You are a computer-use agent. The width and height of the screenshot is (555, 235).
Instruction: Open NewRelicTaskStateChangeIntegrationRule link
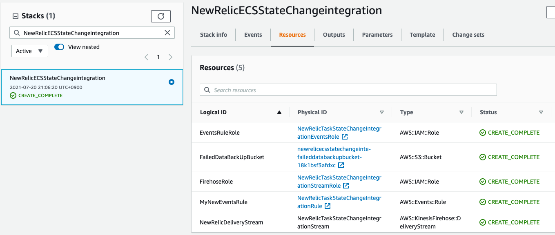[x=339, y=202]
